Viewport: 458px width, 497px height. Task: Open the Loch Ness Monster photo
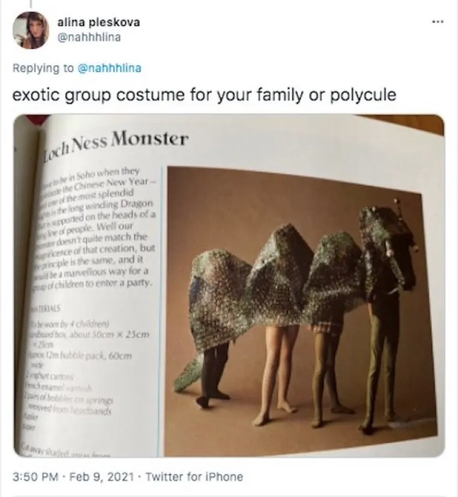point(228,286)
